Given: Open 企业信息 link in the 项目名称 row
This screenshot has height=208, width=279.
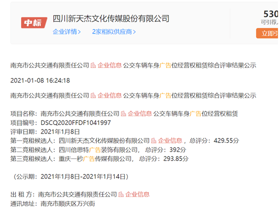Looking at the screenshot, I should 140,113.
